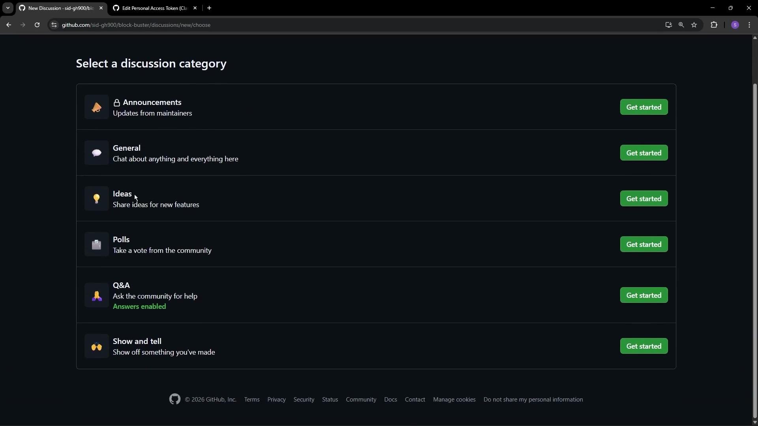The image size is (758, 426).
Task: Click the © 2026 GitHub, Inc. text
Action: tap(210, 400)
